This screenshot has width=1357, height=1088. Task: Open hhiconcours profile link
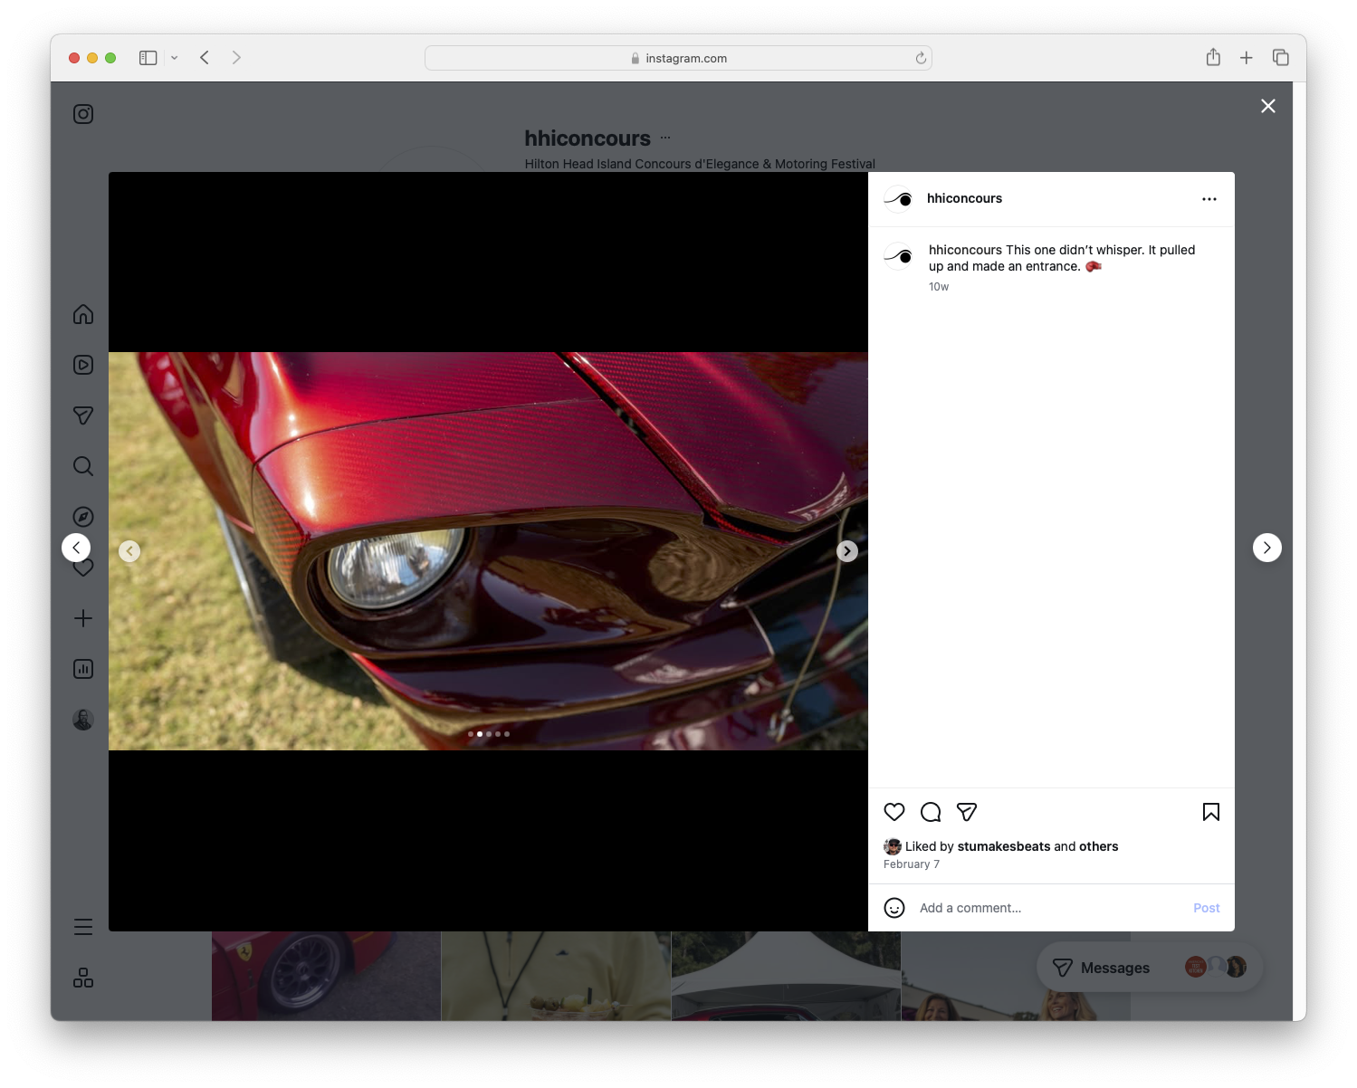[964, 198]
